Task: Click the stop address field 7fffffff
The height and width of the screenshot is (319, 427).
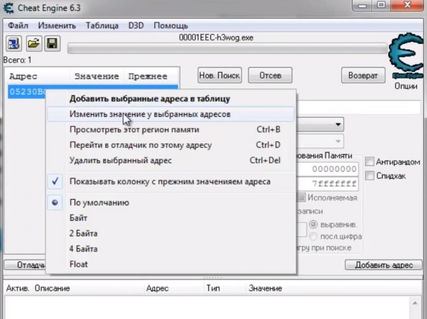Action: pos(328,184)
